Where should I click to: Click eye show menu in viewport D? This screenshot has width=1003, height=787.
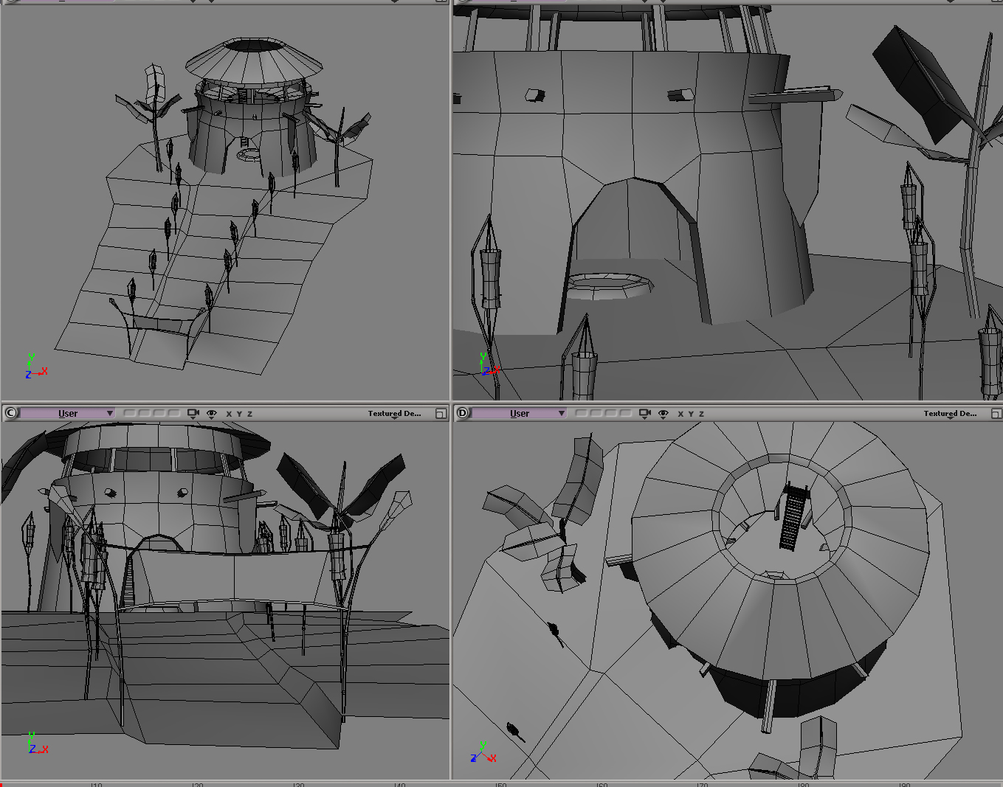point(664,414)
